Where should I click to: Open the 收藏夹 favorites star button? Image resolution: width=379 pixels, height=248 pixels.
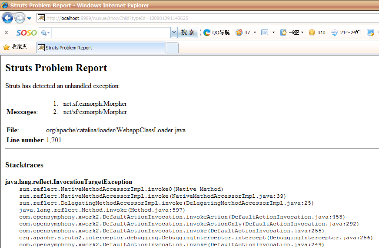(x=15, y=47)
